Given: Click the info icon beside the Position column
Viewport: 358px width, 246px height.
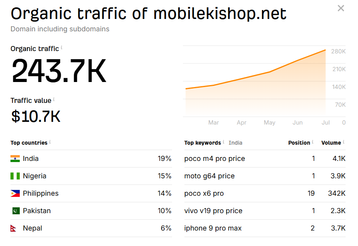Looking at the screenshot, I should (x=312, y=141).
